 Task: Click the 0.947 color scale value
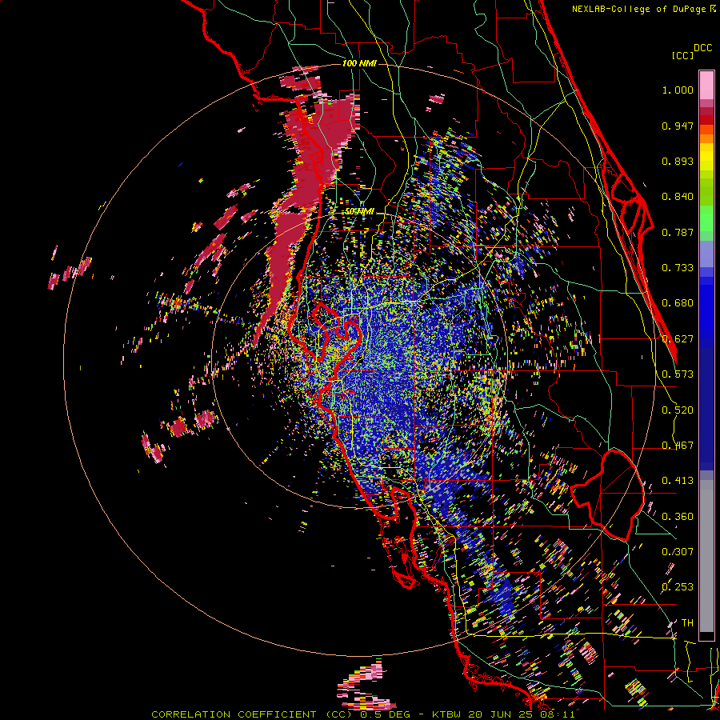point(678,126)
